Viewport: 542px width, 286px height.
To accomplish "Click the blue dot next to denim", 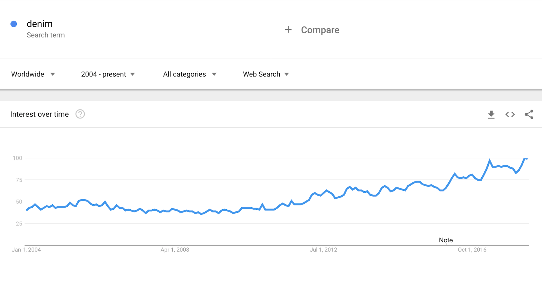I will tap(14, 24).
